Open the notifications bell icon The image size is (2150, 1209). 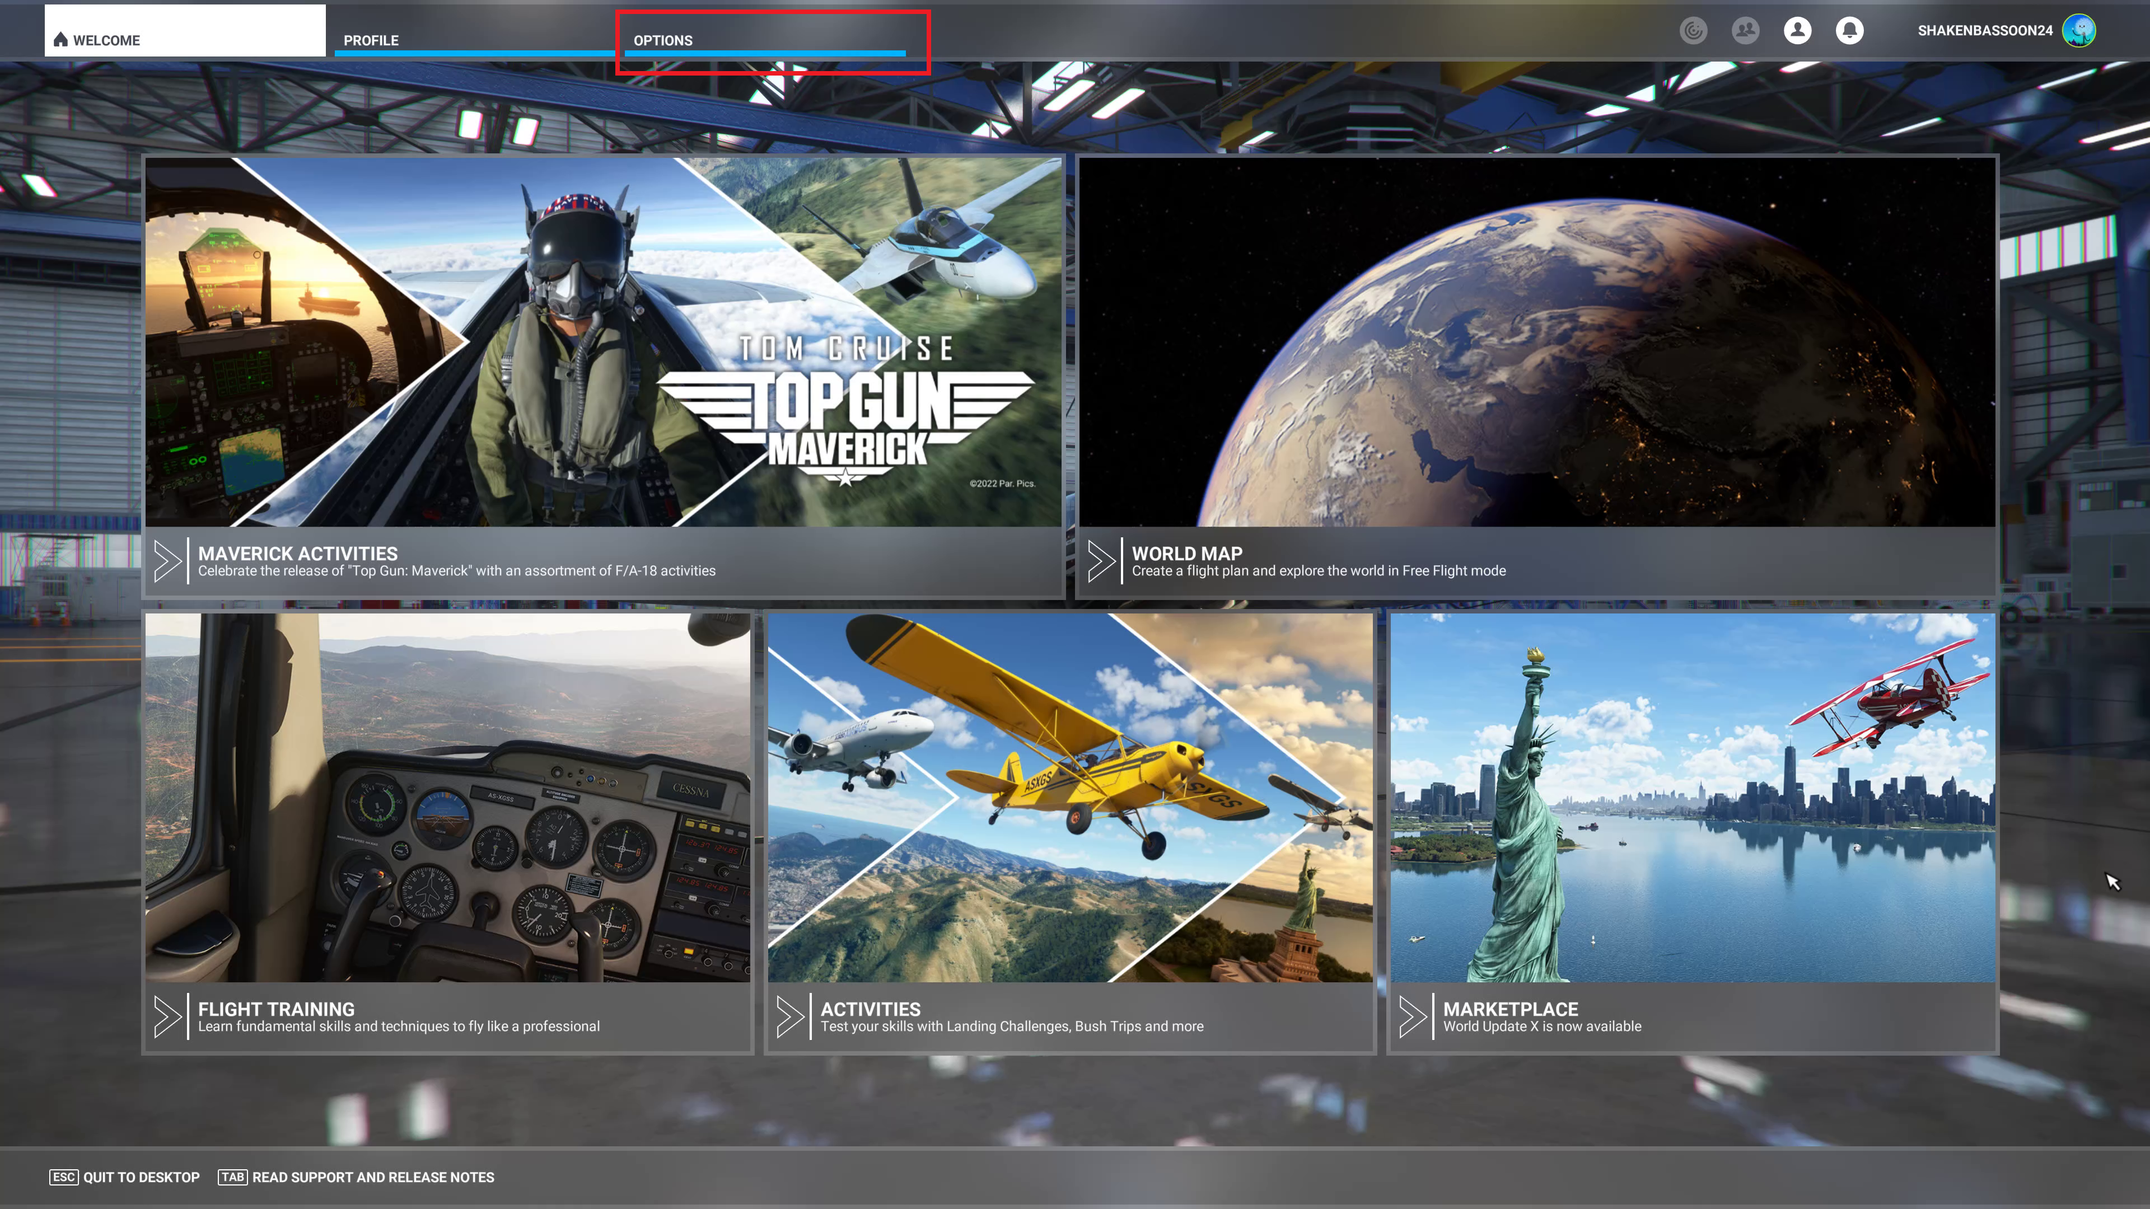(x=1849, y=31)
